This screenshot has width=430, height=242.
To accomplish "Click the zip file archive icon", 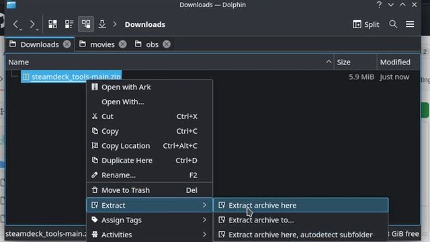I will click(x=26, y=77).
